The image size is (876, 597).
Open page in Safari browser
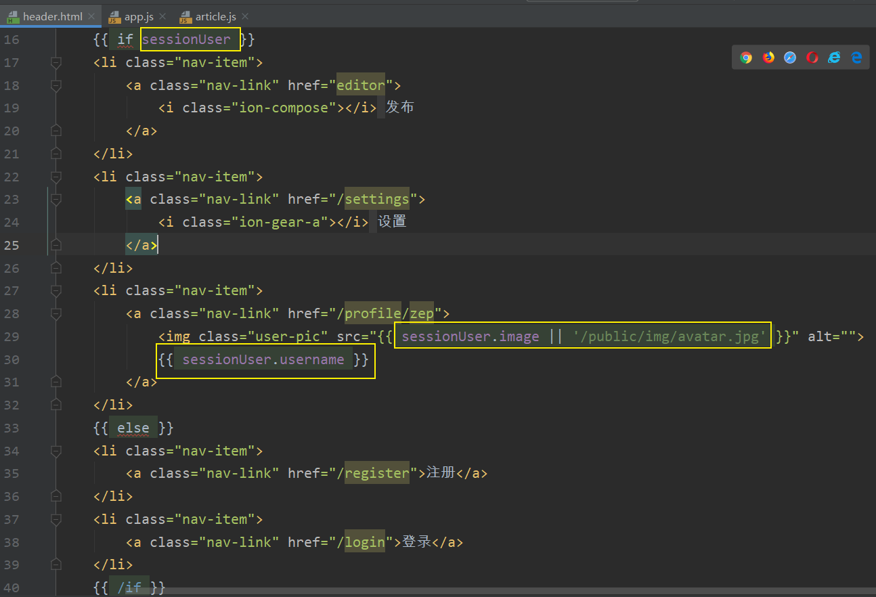click(790, 58)
